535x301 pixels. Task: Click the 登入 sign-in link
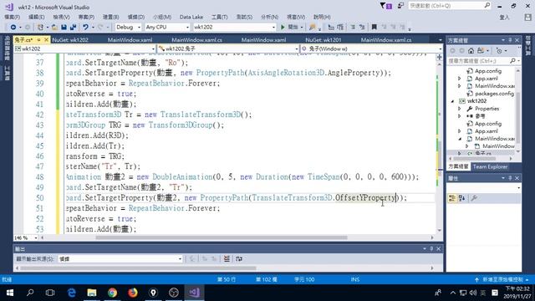tap(504, 18)
